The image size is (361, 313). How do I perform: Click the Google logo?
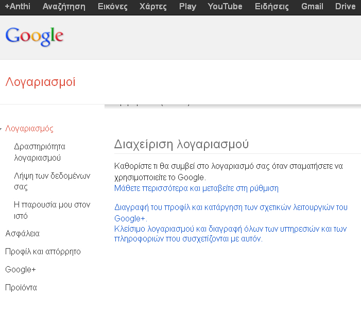pyautogui.click(x=34, y=36)
